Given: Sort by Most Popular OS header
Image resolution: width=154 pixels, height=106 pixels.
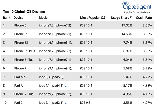Looking at the screenshot, I should pyautogui.click(x=93, y=18).
